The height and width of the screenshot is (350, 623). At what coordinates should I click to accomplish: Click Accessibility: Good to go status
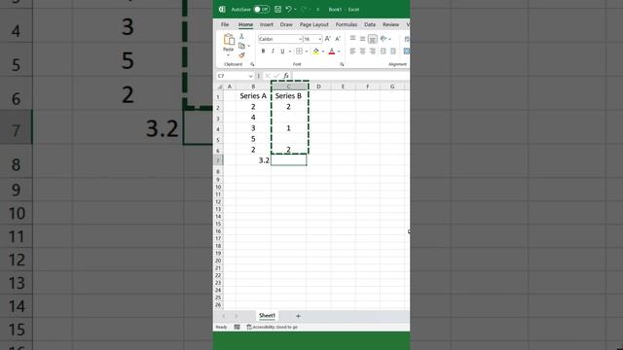click(273, 327)
